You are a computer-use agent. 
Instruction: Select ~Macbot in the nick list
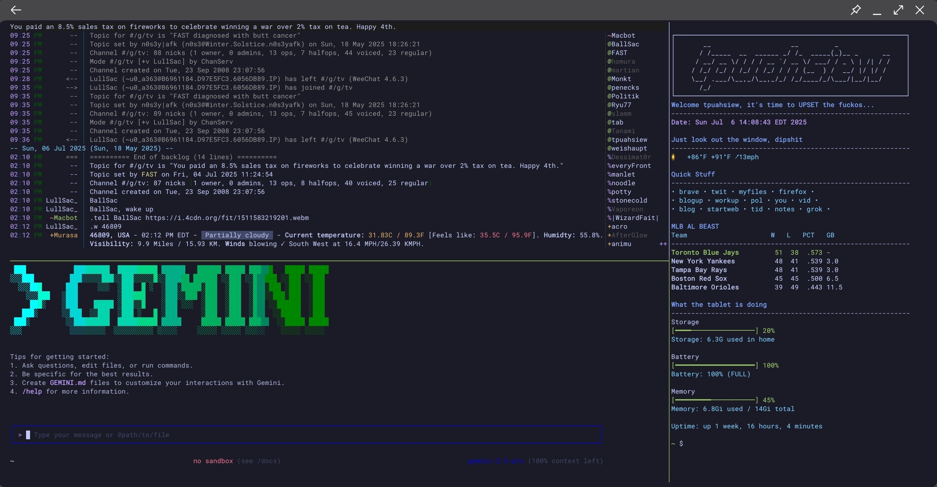(621, 35)
